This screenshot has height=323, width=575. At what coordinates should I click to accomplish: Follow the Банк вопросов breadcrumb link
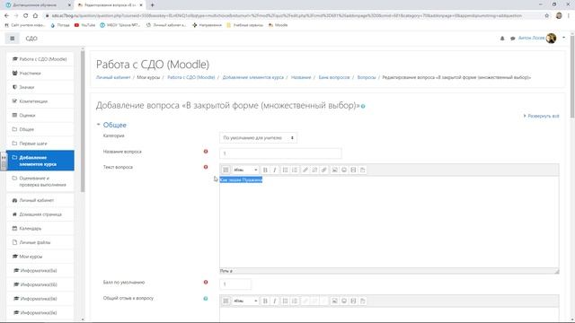[334, 77]
